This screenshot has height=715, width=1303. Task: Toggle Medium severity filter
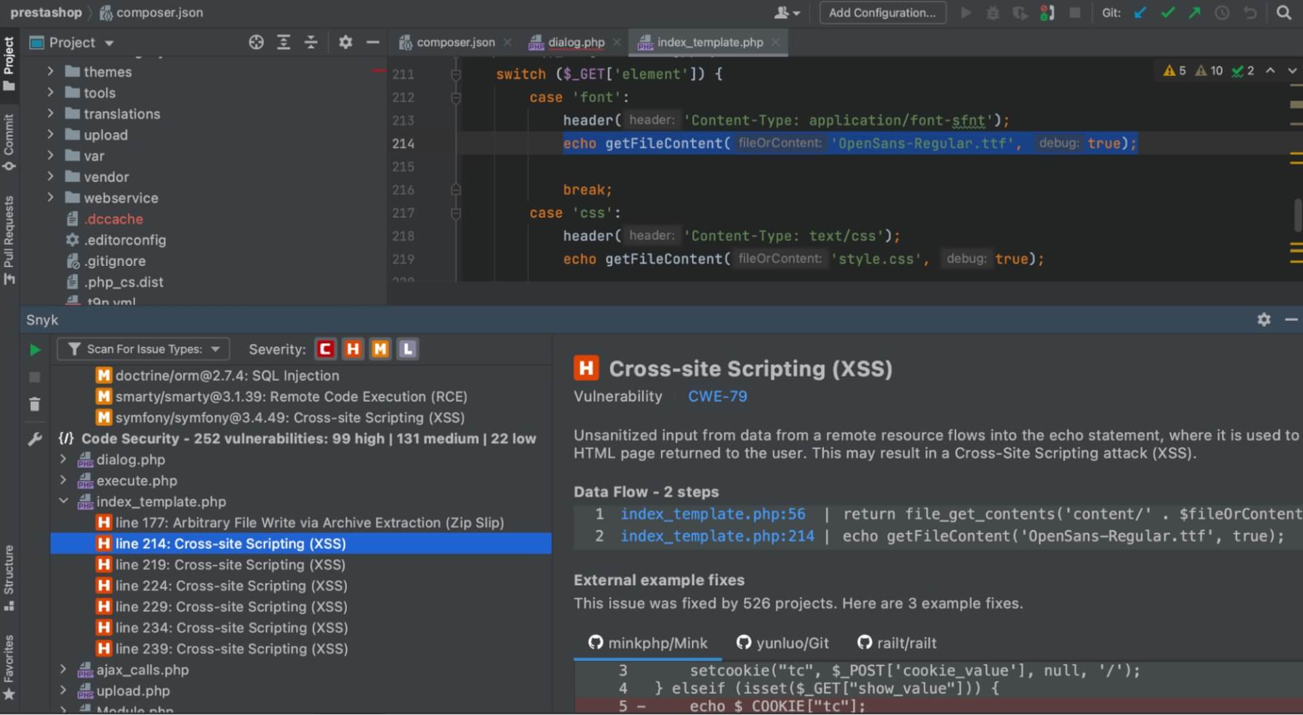click(380, 349)
